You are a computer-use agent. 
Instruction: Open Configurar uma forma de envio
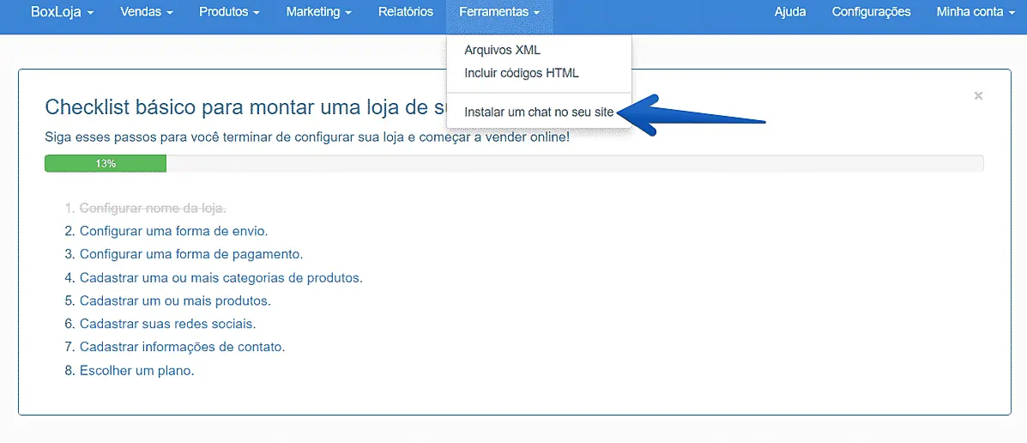click(173, 231)
